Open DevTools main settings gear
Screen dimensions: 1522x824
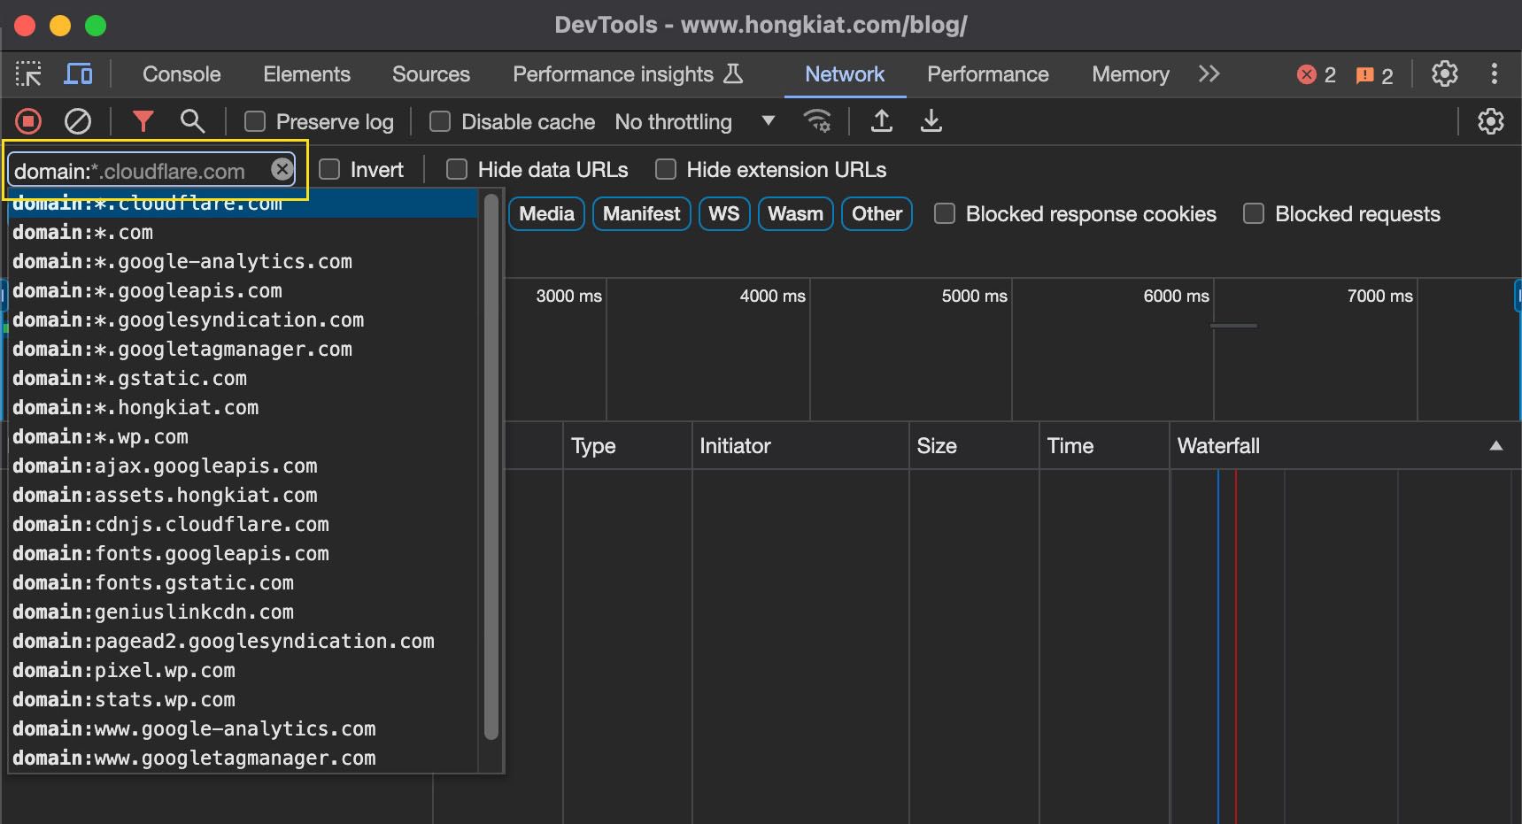(1445, 74)
